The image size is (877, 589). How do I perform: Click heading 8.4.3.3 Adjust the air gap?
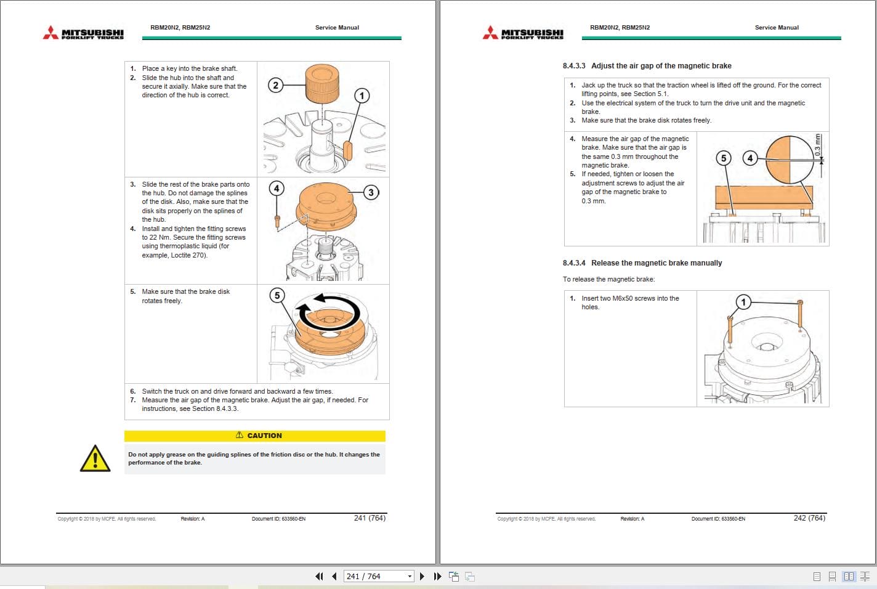click(647, 66)
